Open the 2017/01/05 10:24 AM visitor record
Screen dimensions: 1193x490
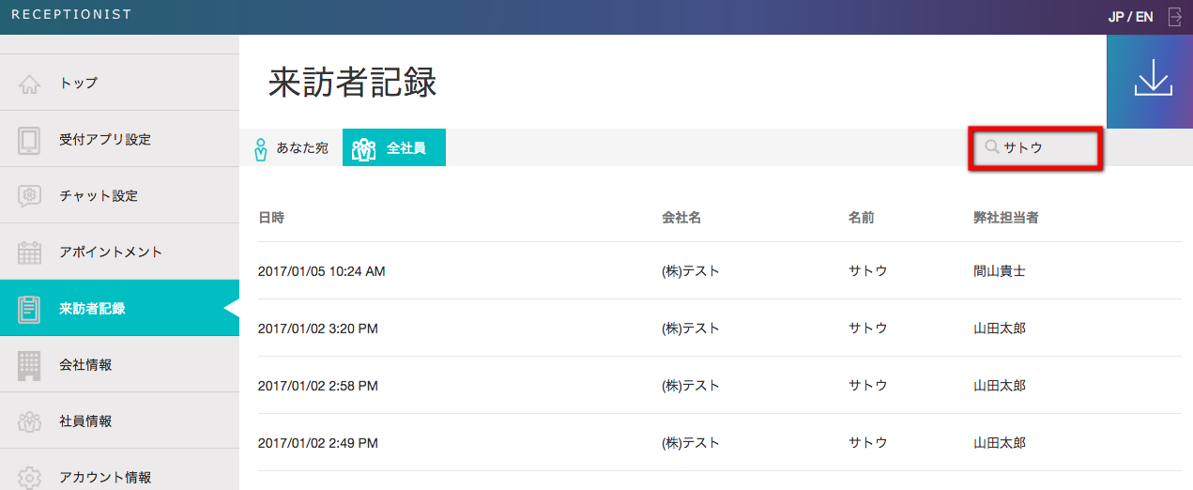pyautogui.click(x=321, y=271)
